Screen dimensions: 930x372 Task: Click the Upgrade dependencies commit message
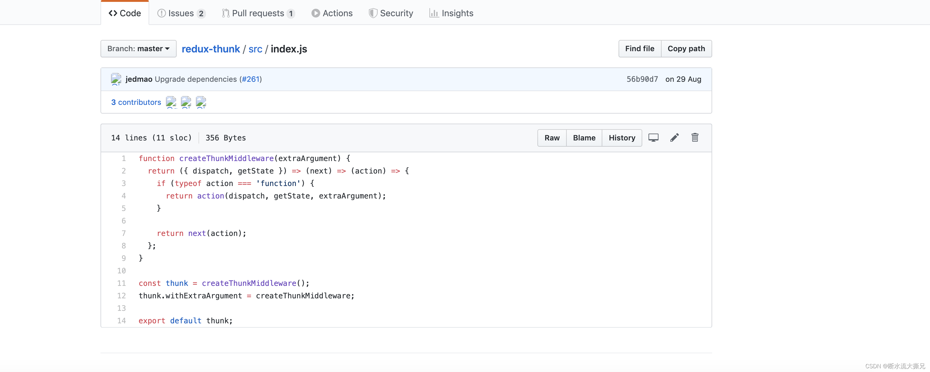click(196, 79)
